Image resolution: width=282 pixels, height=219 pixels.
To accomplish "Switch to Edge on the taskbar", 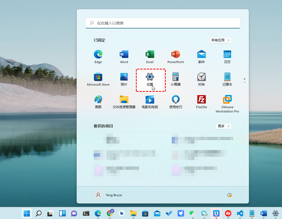I will 98,213.
